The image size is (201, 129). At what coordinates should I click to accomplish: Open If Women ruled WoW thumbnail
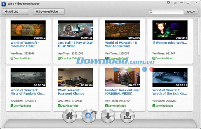(170, 30)
